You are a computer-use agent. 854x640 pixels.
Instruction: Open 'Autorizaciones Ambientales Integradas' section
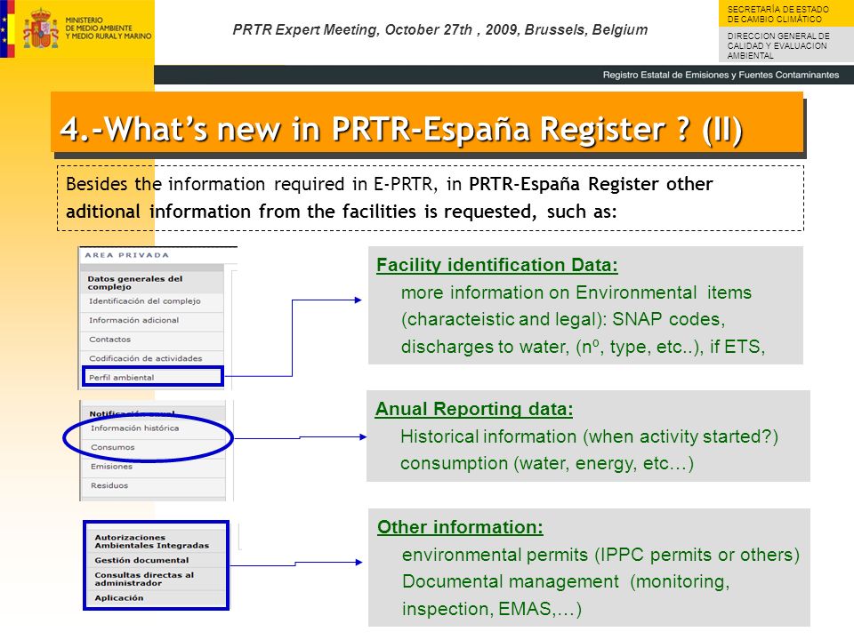click(151, 541)
